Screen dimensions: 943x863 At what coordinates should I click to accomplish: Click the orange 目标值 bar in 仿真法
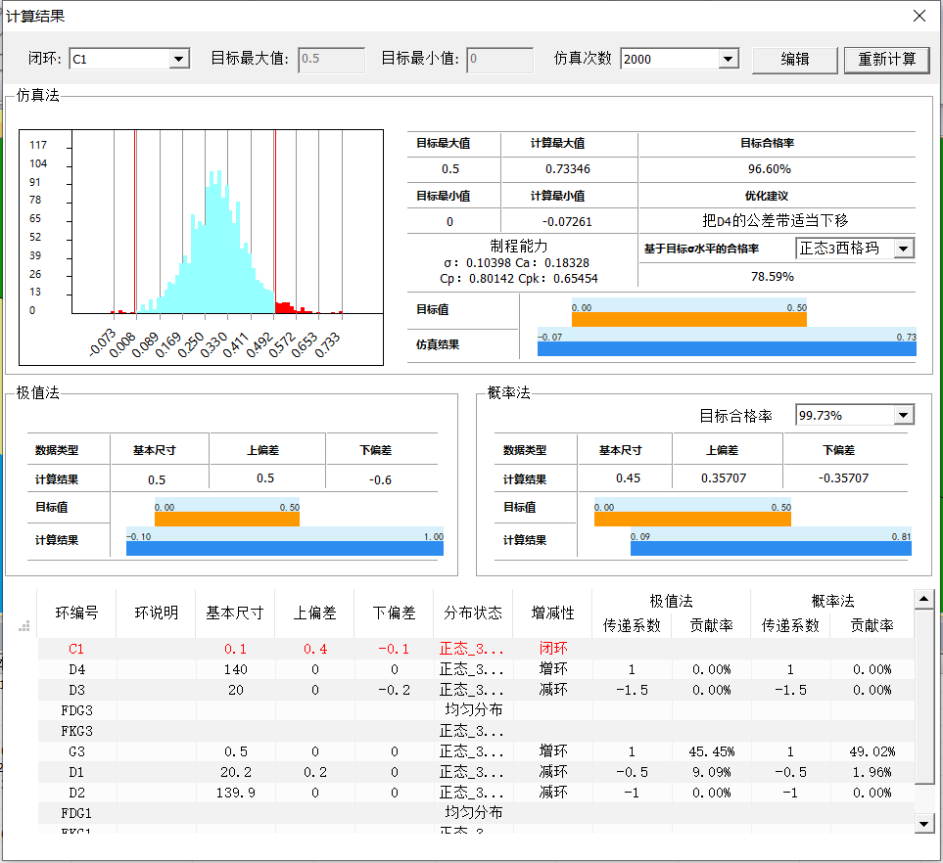(688, 319)
